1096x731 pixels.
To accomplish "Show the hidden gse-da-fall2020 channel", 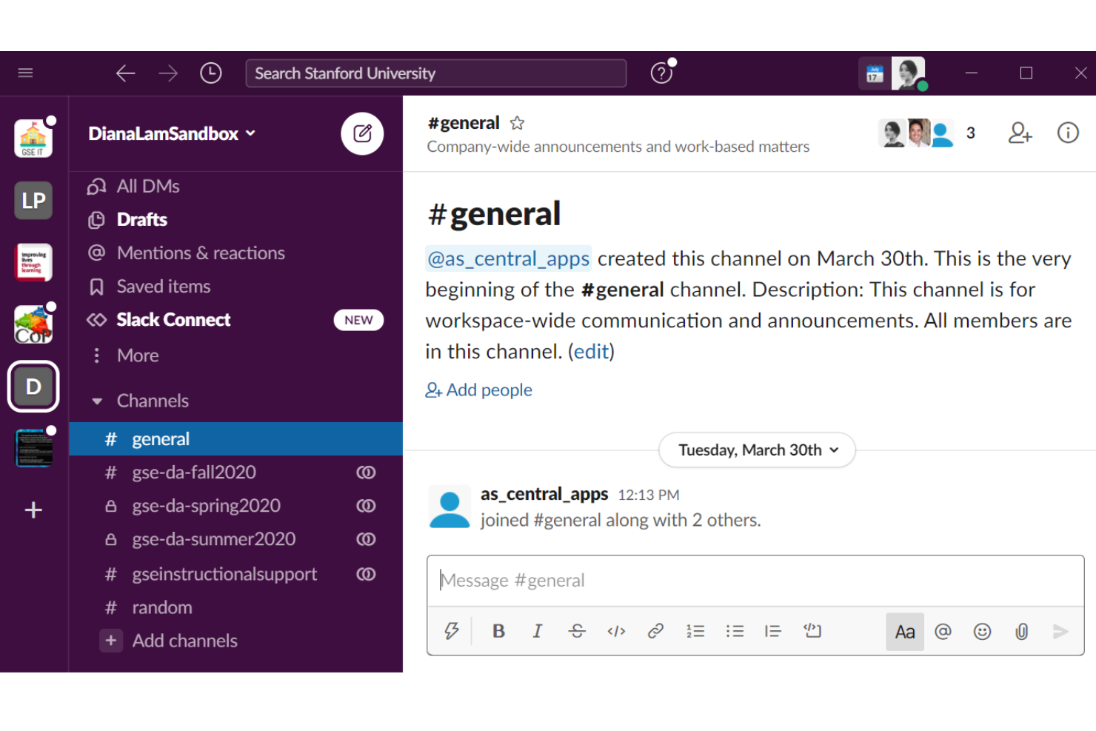I will pos(366,472).
